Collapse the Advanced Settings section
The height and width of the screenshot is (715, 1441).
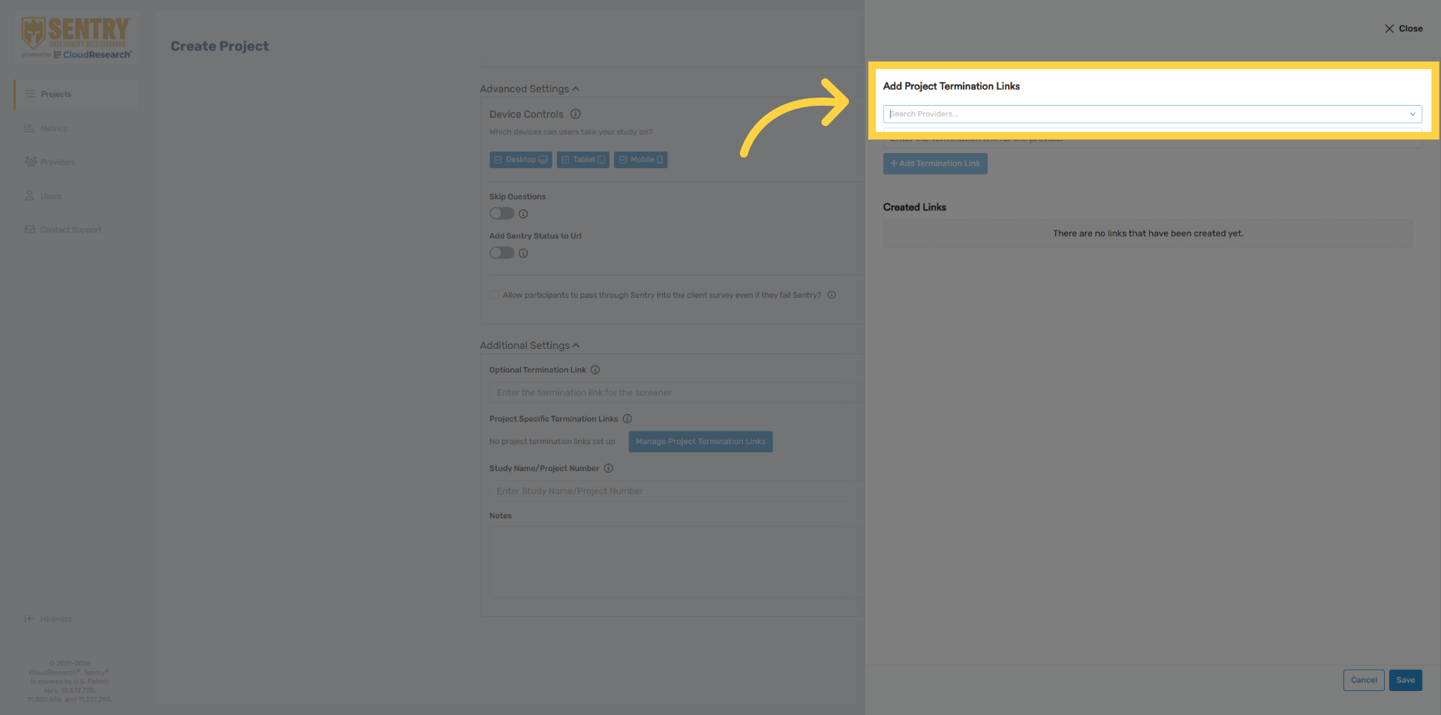coord(575,88)
